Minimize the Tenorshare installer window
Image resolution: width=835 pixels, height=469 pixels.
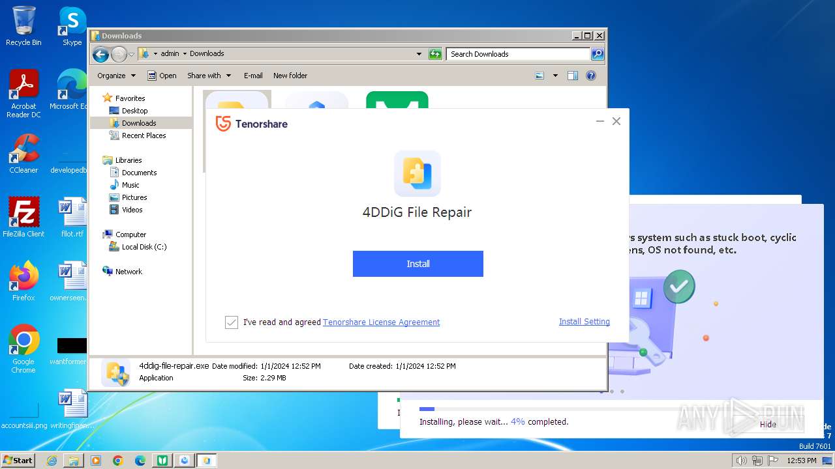point(600,121)
